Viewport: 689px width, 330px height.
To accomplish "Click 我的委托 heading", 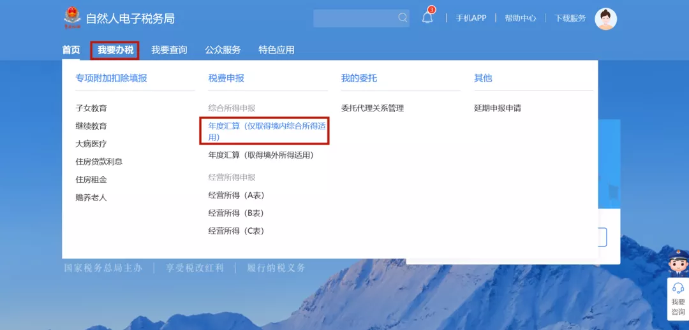I will click(x=359, y=78).
